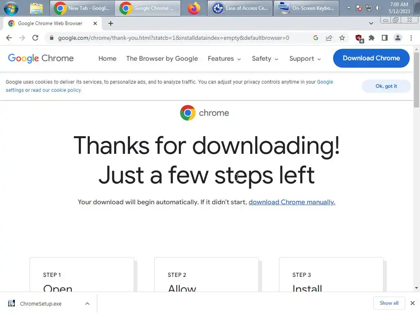Image resolution: width=420 pixels, height=315 pixels.
Task: Click the Download Chrome button
Action: tap(371, 58)
